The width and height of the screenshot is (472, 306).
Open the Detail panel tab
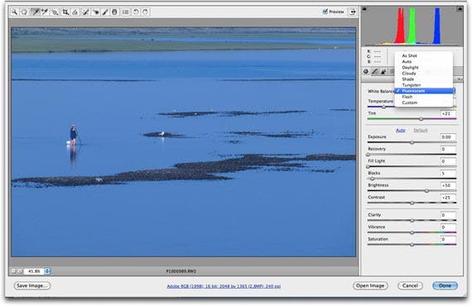tap(383, 71)
